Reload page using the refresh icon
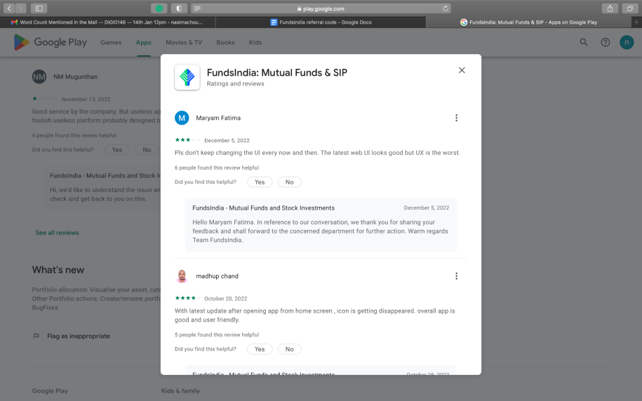This screenshot has width=642, height=401. click(x=446, y=8)
